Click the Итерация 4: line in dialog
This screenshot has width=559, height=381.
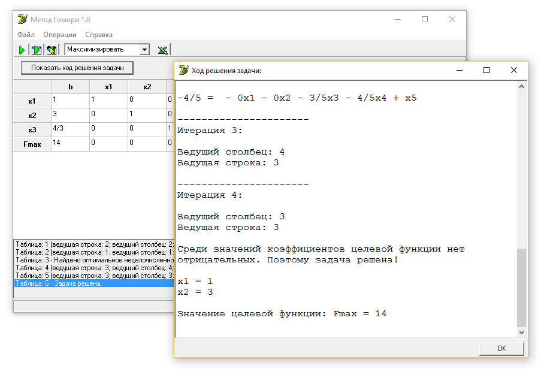point(210,195)
